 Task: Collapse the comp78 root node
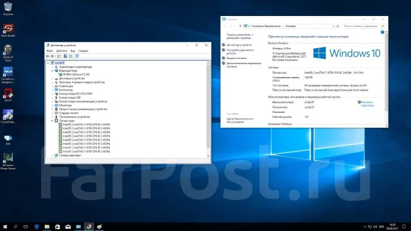coord(48,63)
